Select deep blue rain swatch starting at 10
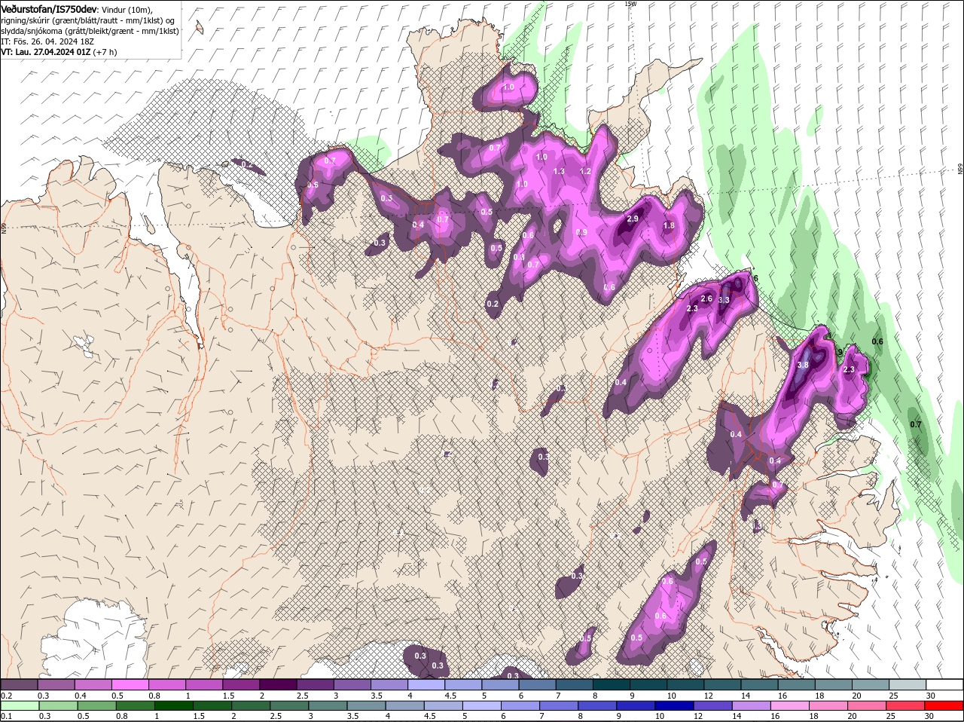This screenshot has width=964, height=722. tap(676, 705)
